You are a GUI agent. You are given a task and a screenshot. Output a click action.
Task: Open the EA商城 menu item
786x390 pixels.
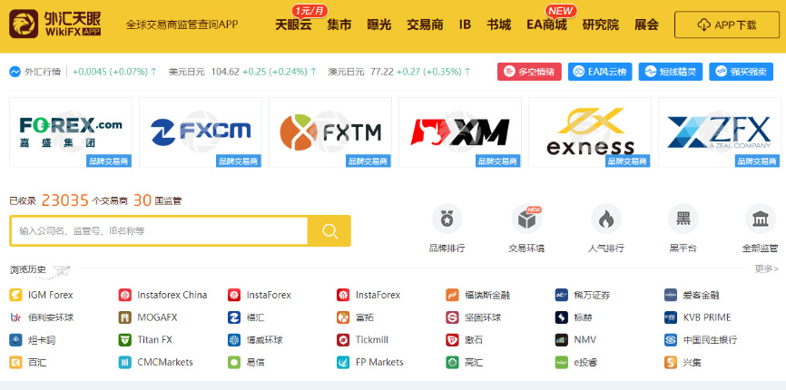pyautogui.click(x=547, y=24)
